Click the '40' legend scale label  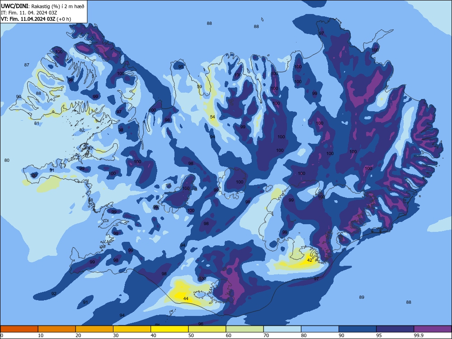click(x=154, y=335)
